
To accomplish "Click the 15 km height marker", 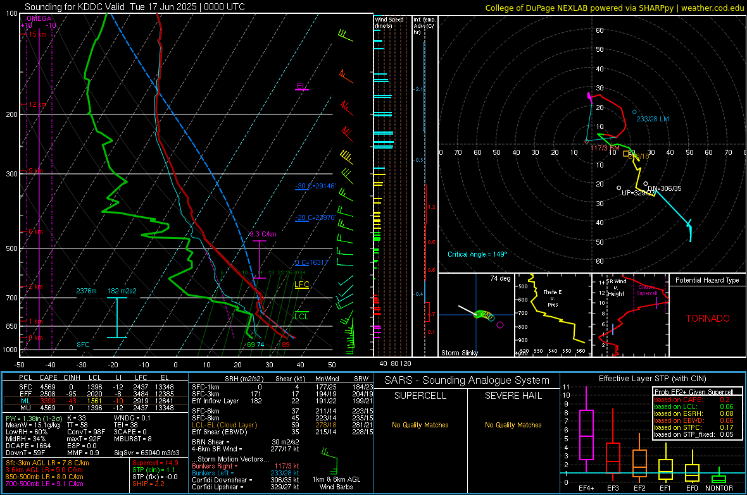I will click(x=37, y=34).
